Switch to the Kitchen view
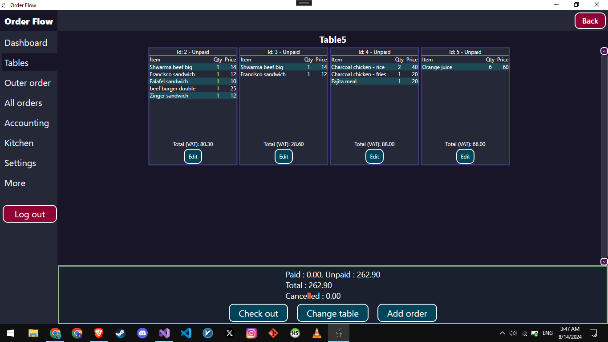The image size is (608, 342). [x=19, y=143]
